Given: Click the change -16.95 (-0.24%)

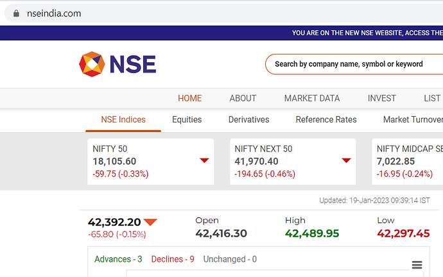Looking at the screenshot, I should 404,174.
